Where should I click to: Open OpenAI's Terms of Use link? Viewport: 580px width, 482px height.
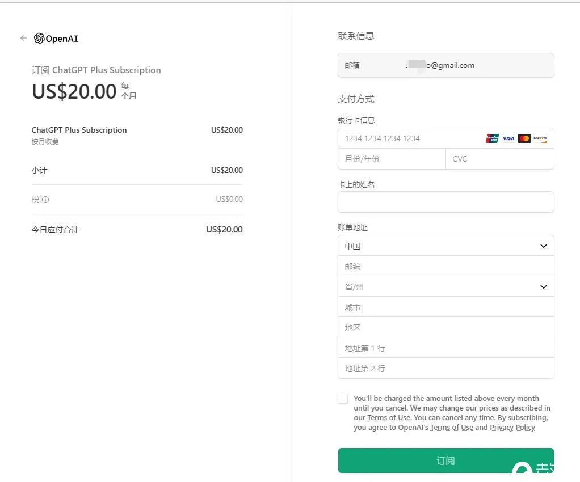(x=452, y=428)
